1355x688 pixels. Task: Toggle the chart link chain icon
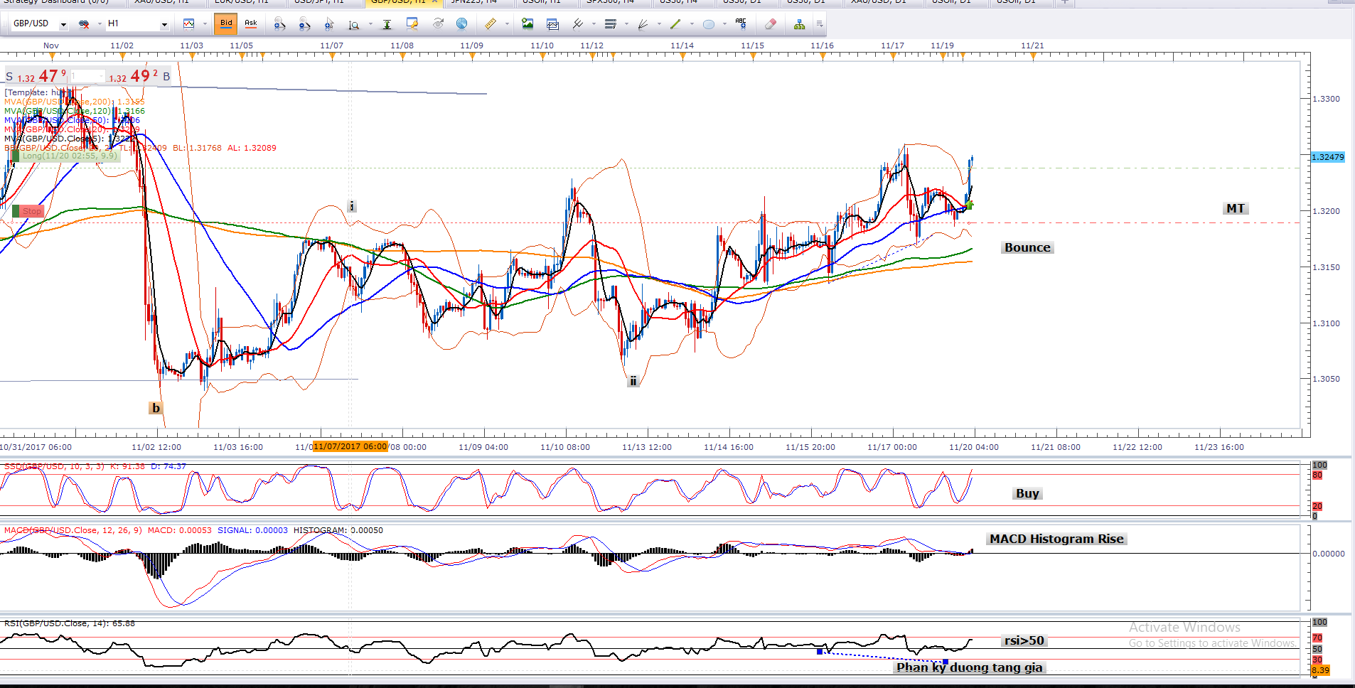tap(84, 24)
